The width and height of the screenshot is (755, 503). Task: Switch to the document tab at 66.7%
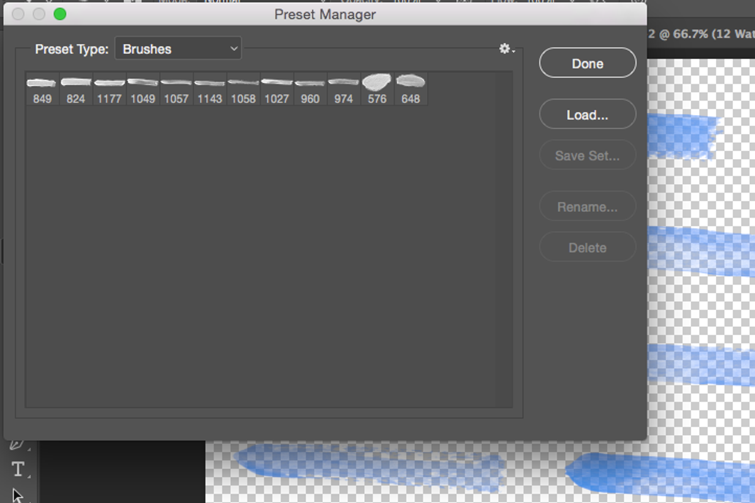(702, 34)
